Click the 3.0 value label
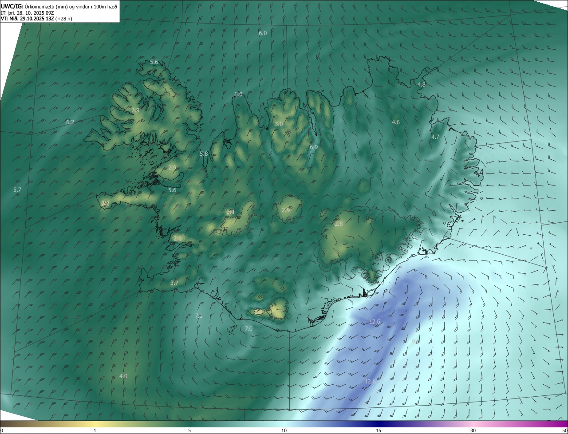The width and height of the screenshot is (568, 434). [279, 124]
